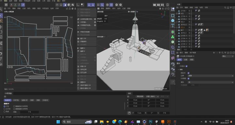The image size is (235, 125).
Task: Select the rectangle spline icon
Action: pyautogui.click(x=173, y=16)
